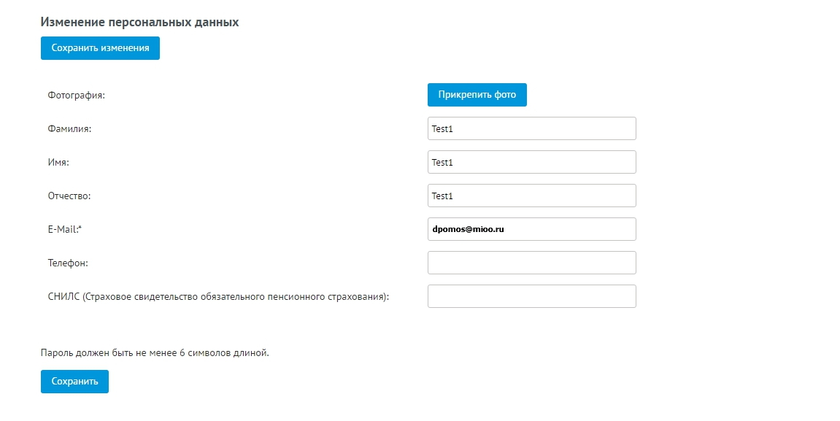Click the empty СНИЛС input field
The height and width of the screenshot is (421, 840).
[x=531, y=296]
